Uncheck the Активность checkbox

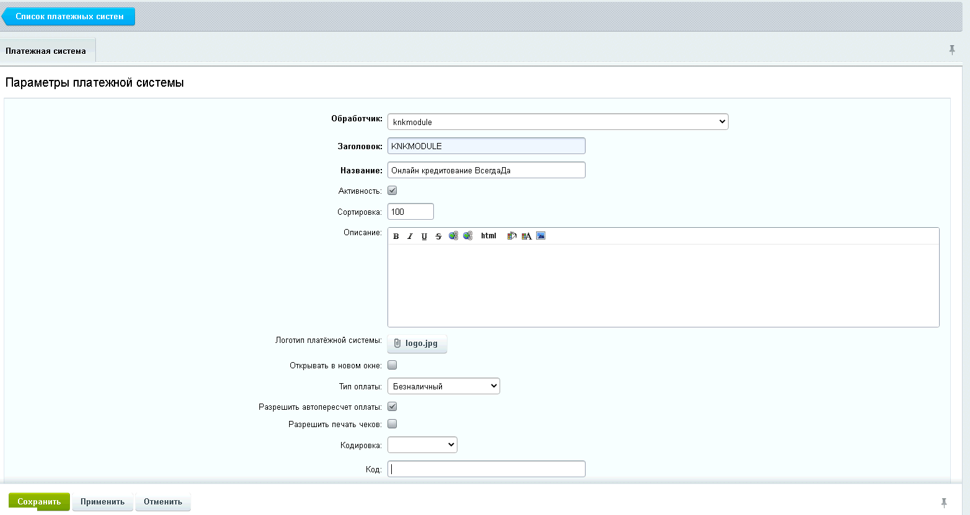coord(392,191)
